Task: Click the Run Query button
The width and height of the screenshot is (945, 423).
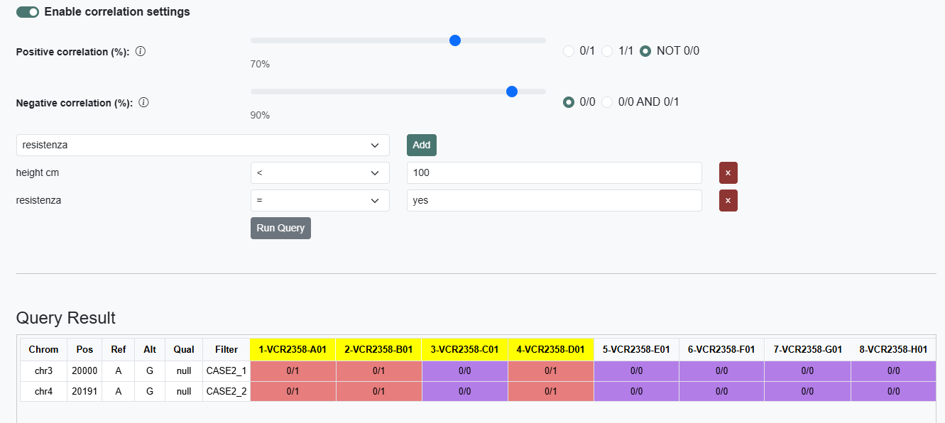Action: (x=280, y=228)
